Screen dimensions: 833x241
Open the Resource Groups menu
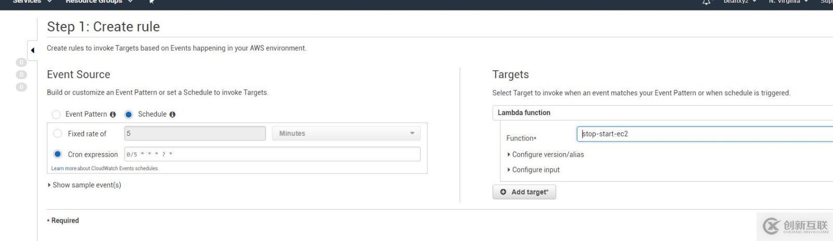(x=99, y=2)
